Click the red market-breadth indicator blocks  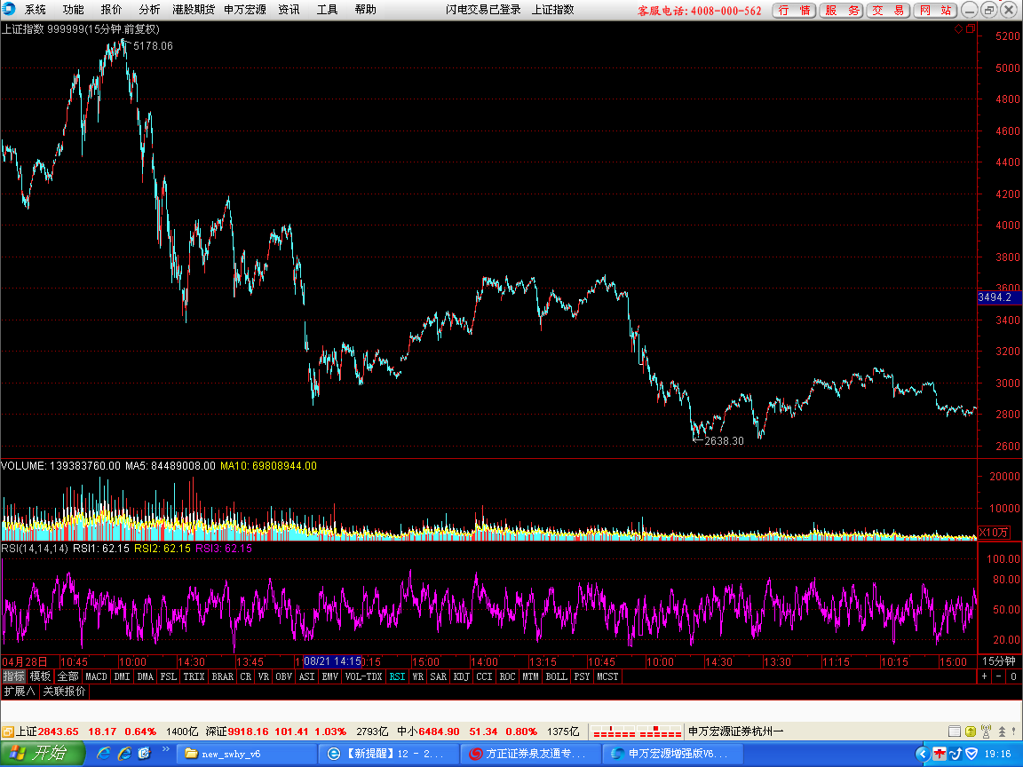tap(637, 731)
